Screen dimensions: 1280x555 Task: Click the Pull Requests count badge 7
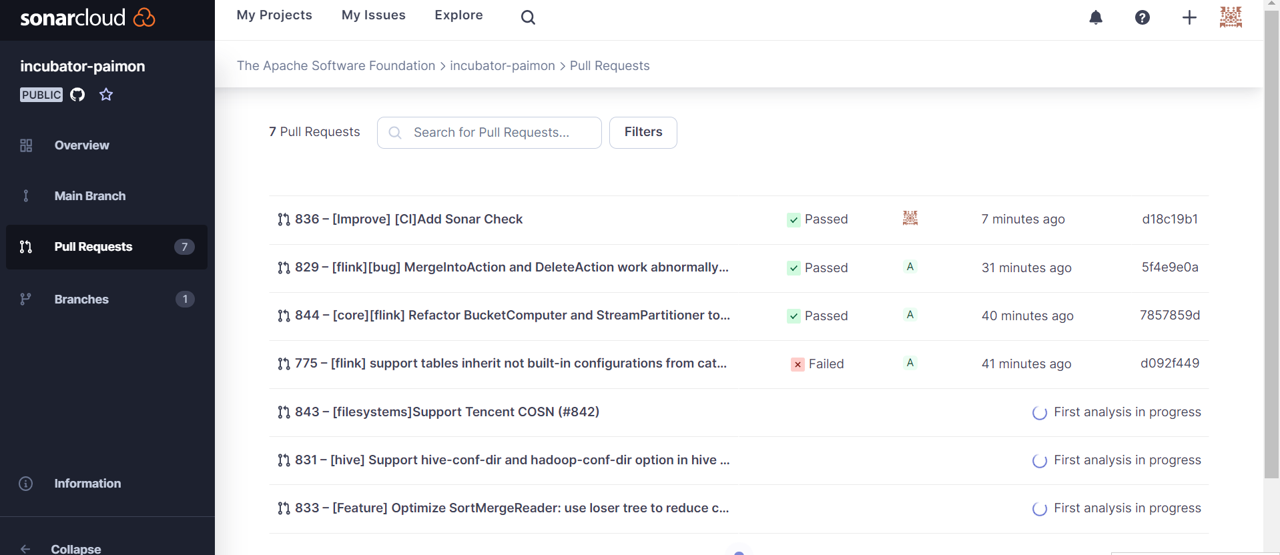(185, 247)
